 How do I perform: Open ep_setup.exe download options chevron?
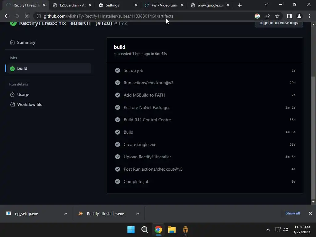click(x=66, y=214)
